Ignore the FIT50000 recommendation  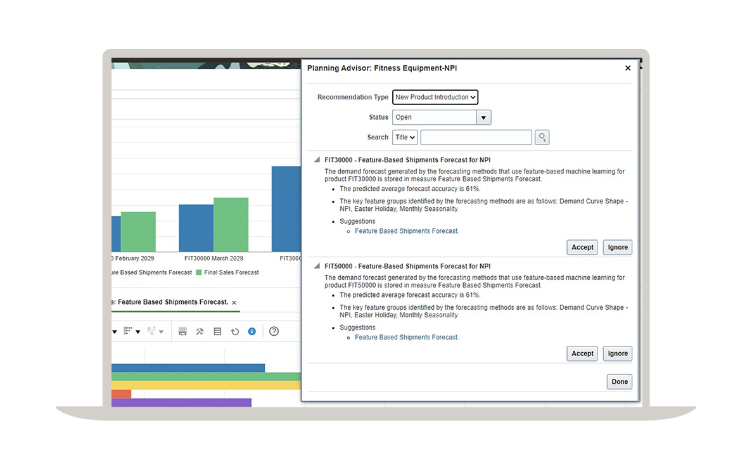[618, 354]
